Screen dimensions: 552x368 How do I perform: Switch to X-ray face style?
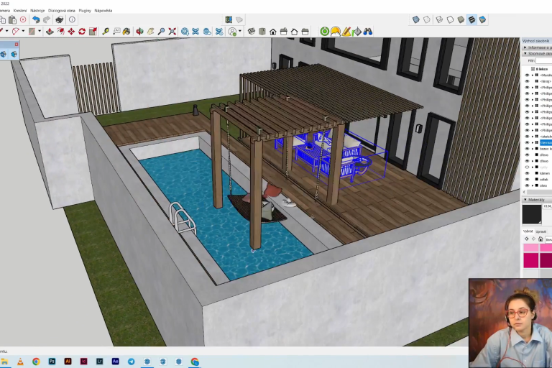tap(415, 19)
